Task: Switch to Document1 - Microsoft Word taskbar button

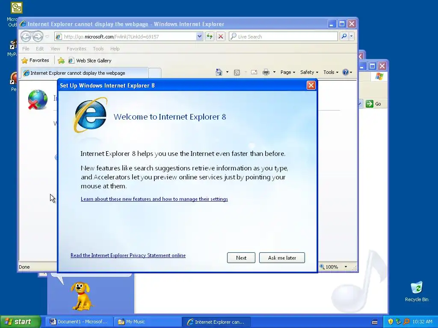Action: click(79, 322)
